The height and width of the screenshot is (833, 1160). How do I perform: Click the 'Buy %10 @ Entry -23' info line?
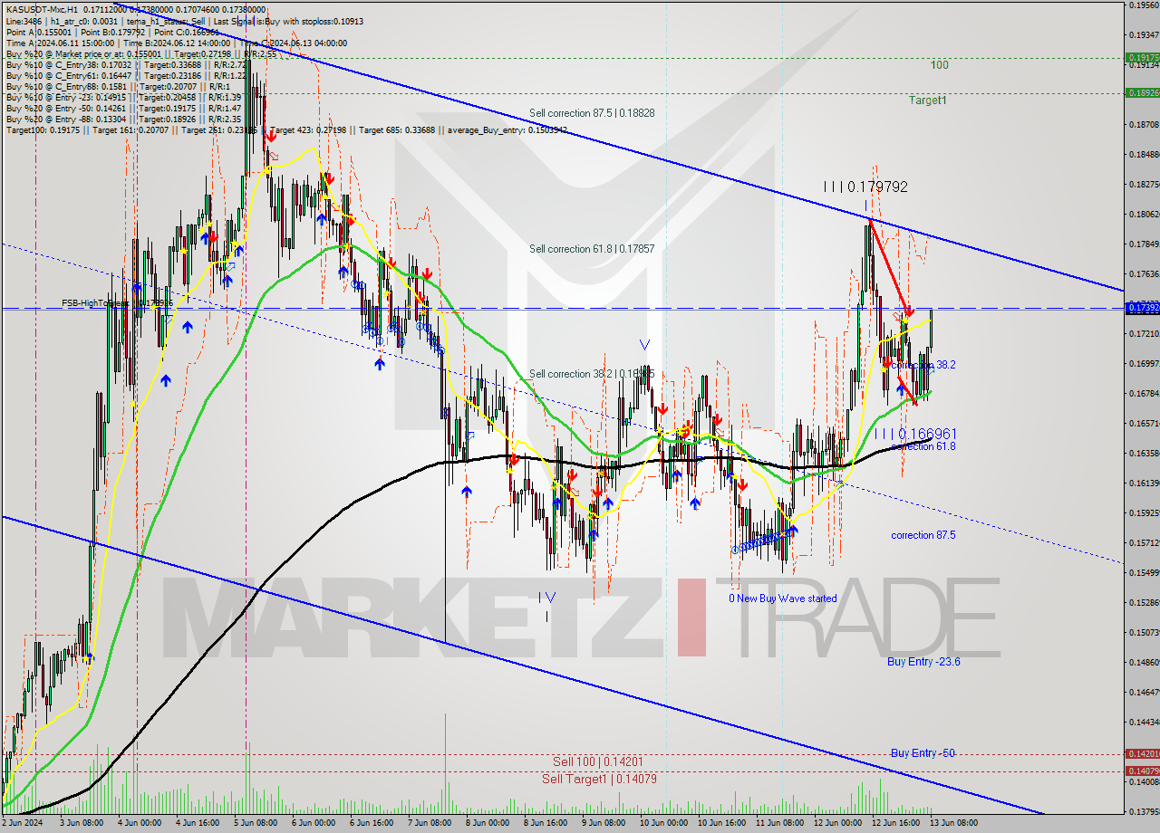(x=123, y=97)
